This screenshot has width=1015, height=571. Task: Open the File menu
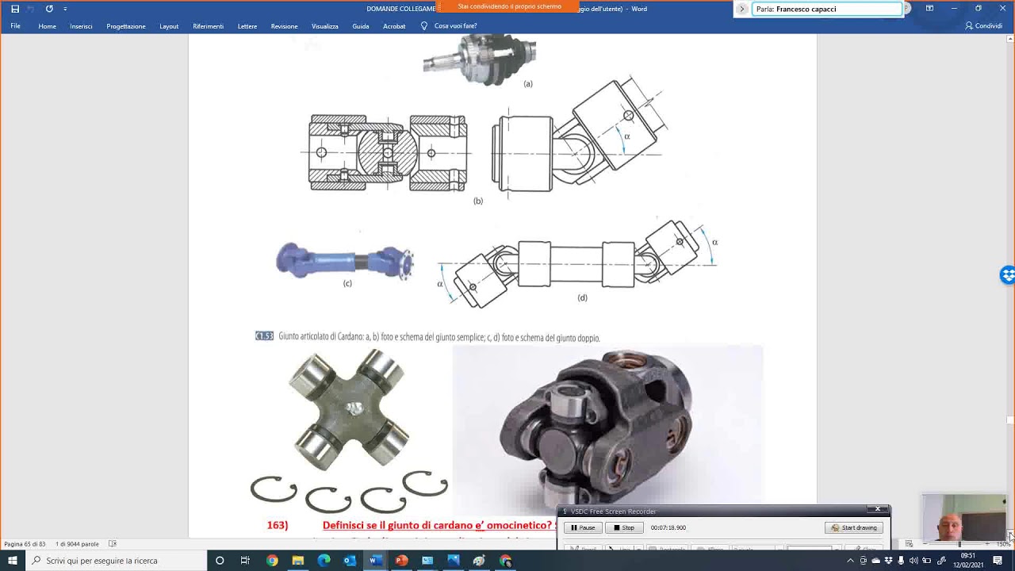click(15, 26)
